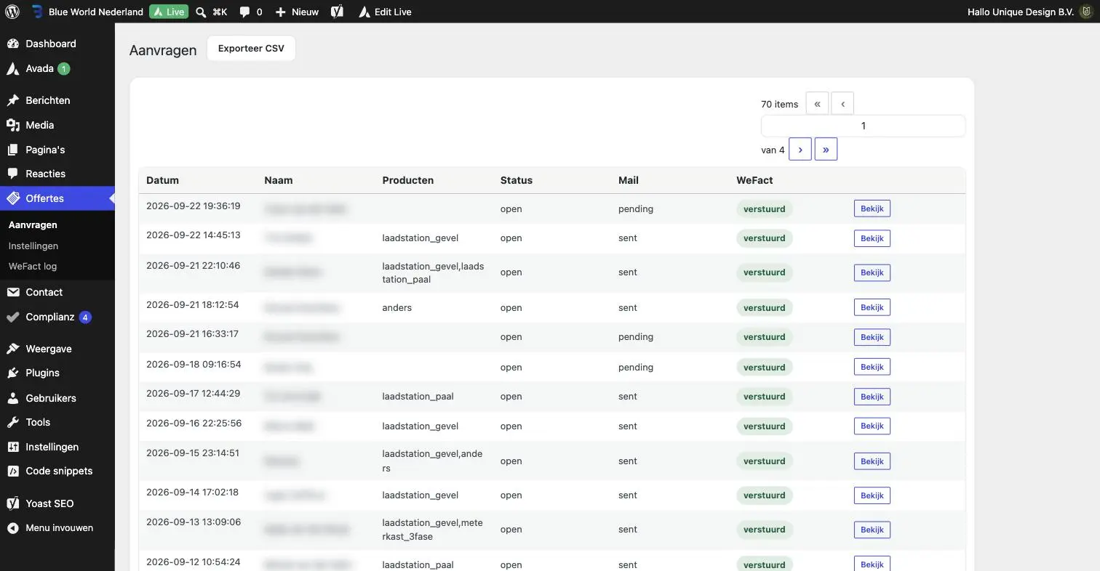Viewport: 1100px width, 571px height.
Task: Click the Code snippets icon
Action: [x=12, y=471]
